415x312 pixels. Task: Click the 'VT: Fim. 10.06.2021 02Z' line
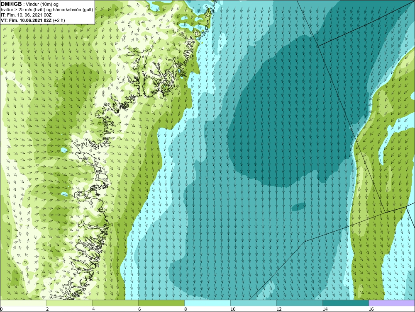coord(27,20)
